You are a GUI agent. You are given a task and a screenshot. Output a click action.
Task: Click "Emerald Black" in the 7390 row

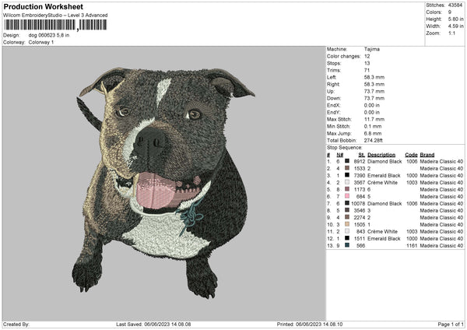pos(384,175)
